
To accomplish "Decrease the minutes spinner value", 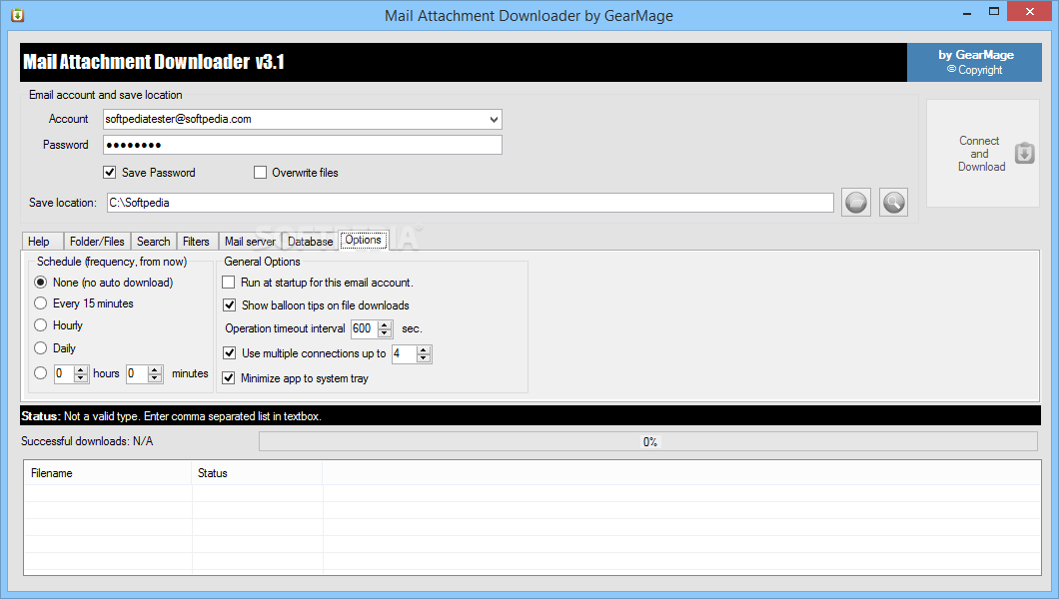I will pyautogui.click(x=155, y=377).
